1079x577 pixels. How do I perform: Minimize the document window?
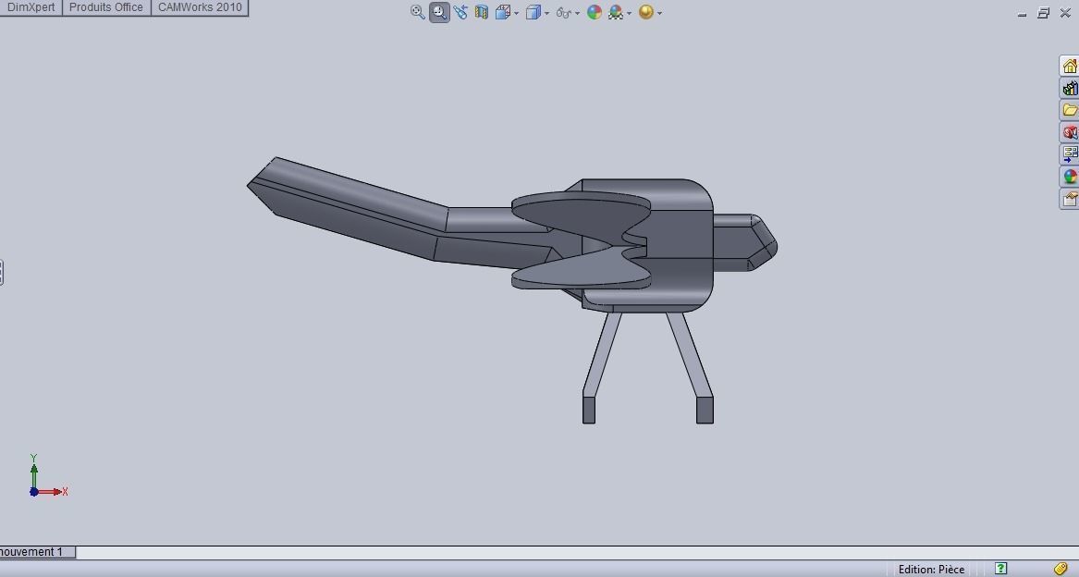tap(1022, 13)
